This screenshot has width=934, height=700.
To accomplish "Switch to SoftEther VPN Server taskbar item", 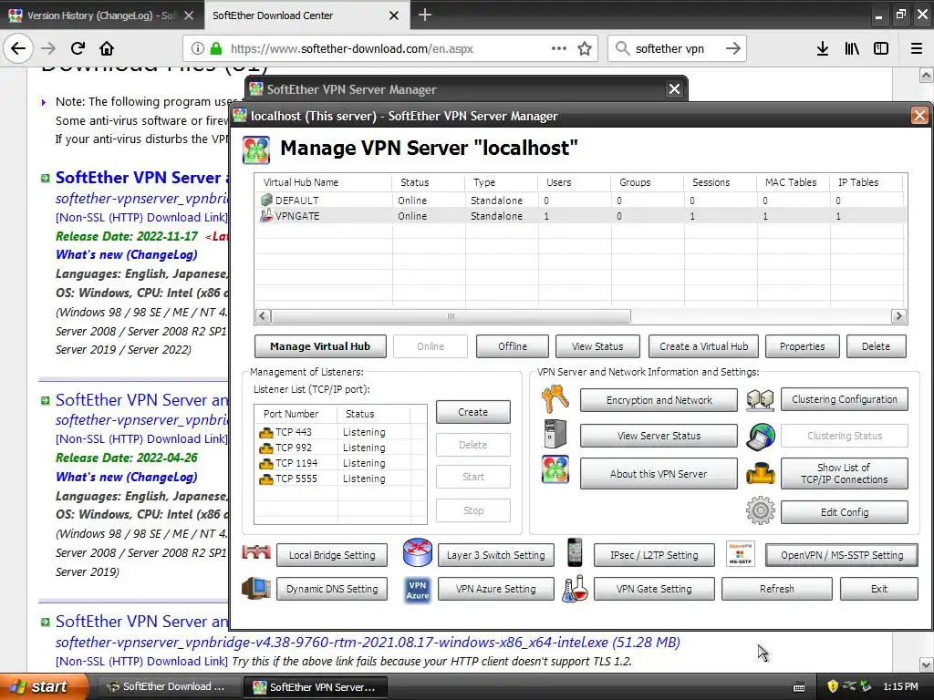I will (x=316, y=687).
